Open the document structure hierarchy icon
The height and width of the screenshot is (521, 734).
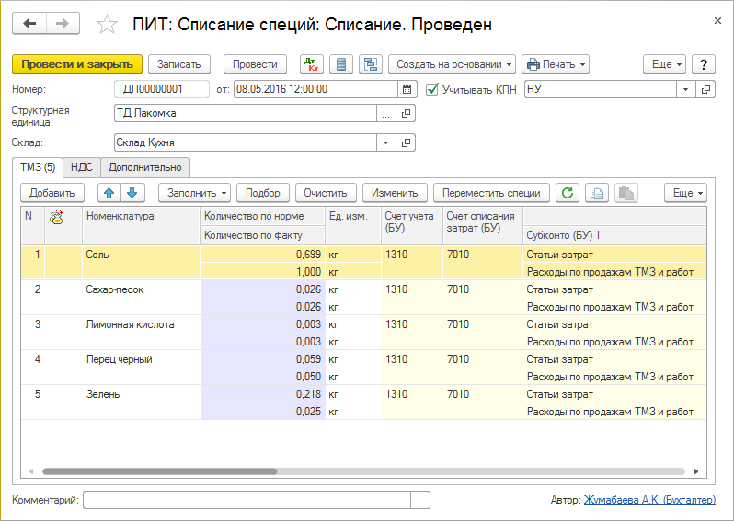pyautogui.click(x=370, y=64)
